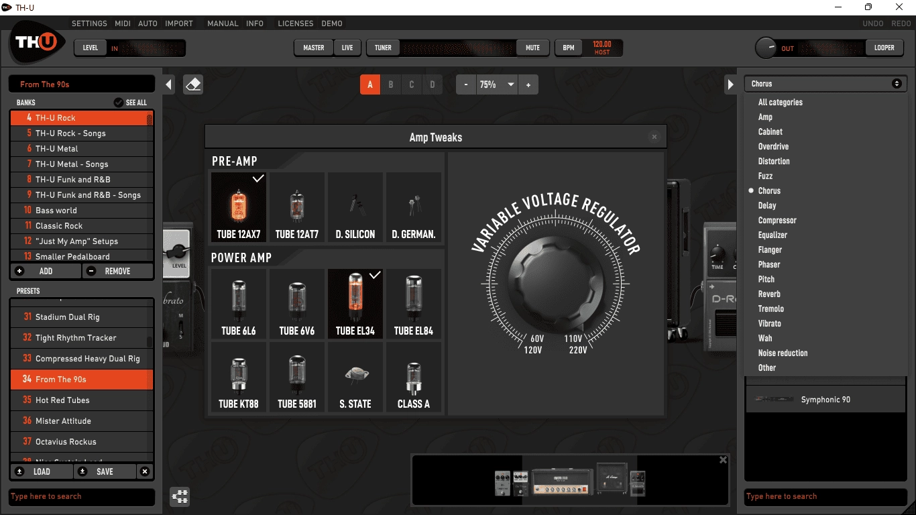
Task: Click the input LEVEL meter
Action: [147, 48]
